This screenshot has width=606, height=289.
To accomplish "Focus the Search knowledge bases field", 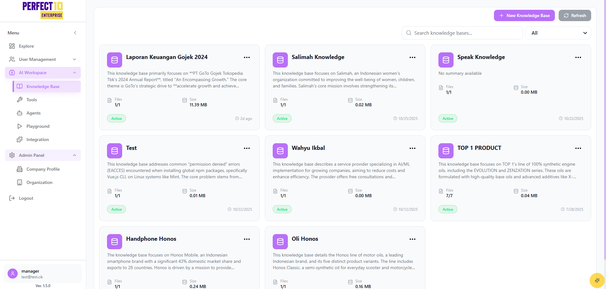I will coord(462,33).
